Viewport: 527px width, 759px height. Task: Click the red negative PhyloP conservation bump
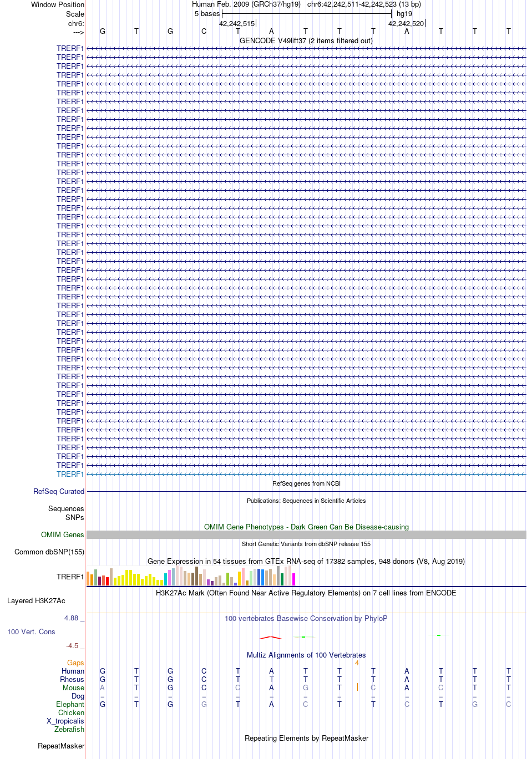270,637
